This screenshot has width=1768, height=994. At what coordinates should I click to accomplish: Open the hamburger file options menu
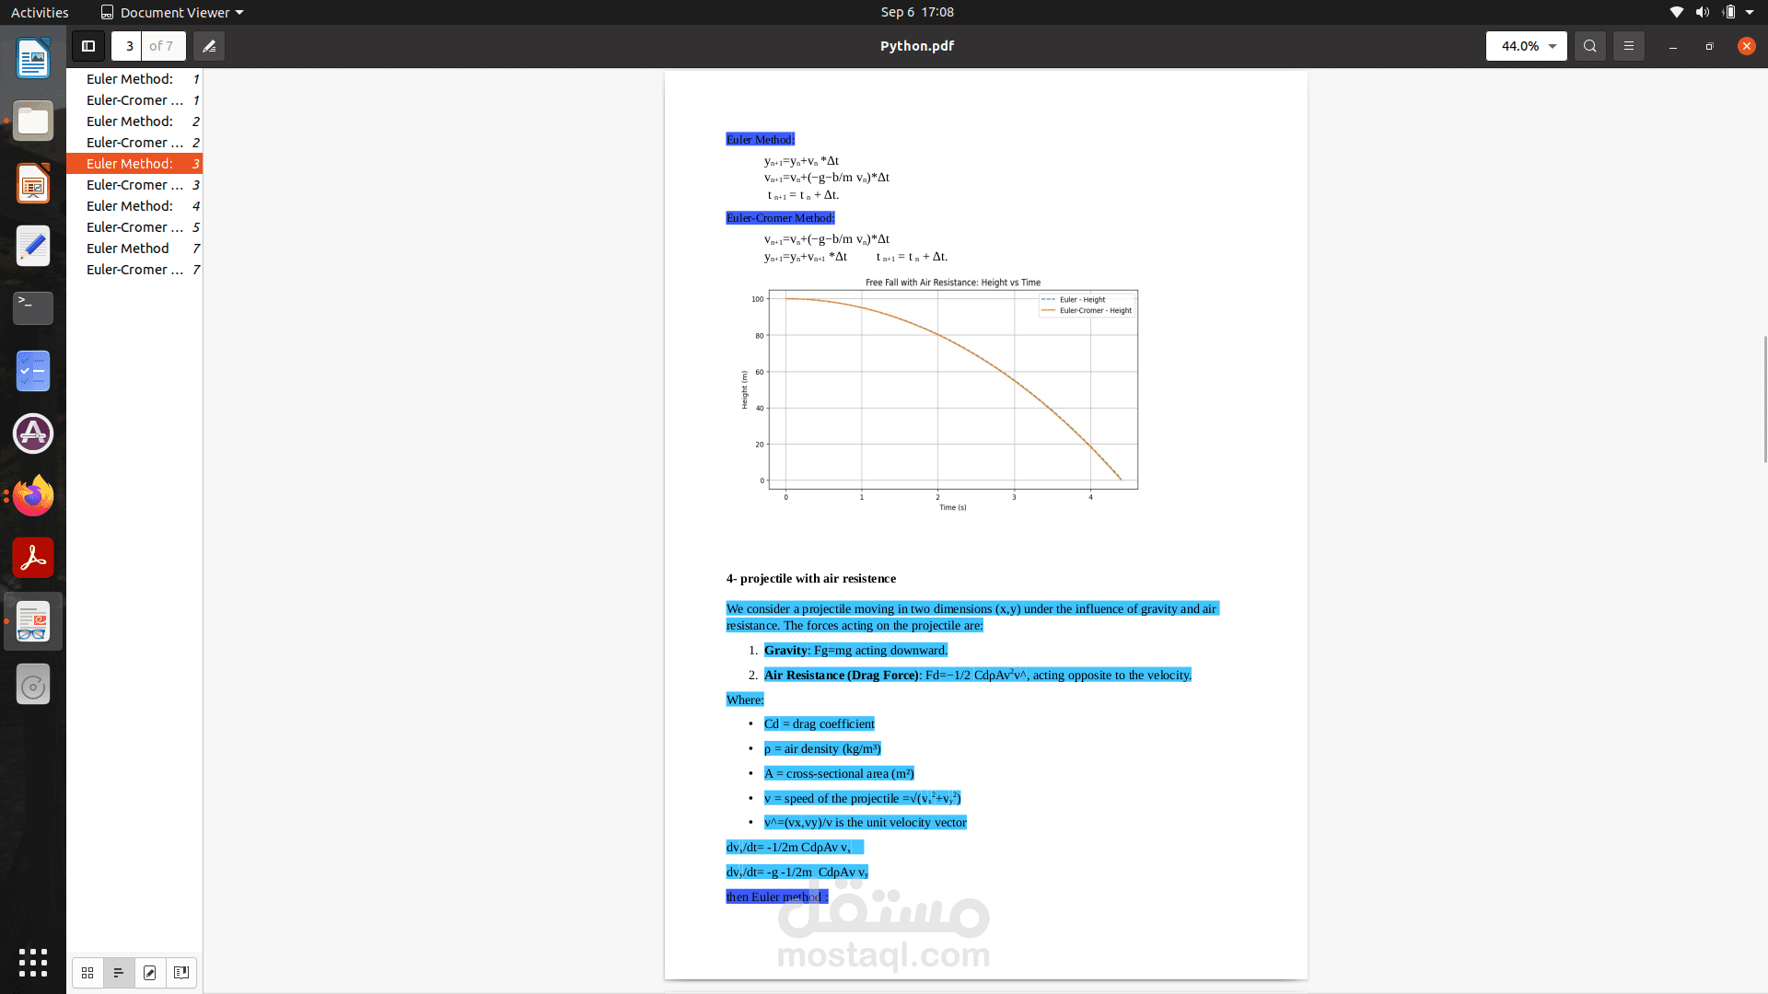(x=1628, y=46)
